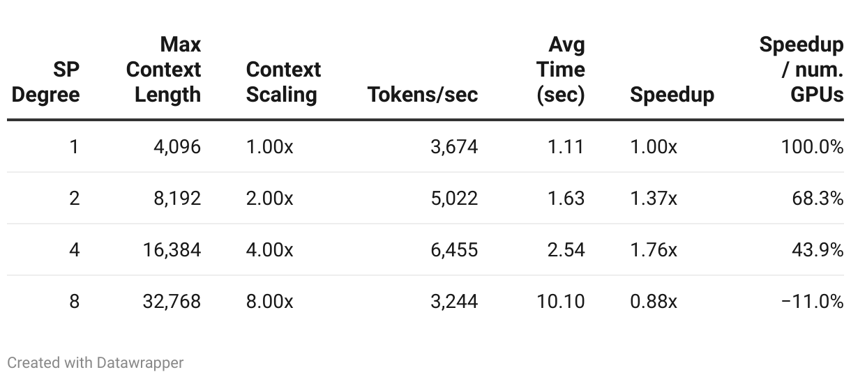Select the 4,096 context length cell
This screenshot has height=379, width=851.
177,147
